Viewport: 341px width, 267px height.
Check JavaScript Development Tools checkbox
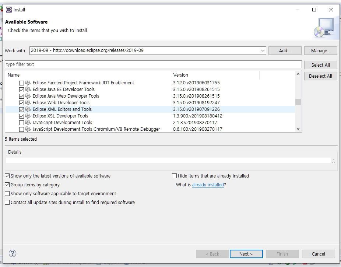(21, 123)
